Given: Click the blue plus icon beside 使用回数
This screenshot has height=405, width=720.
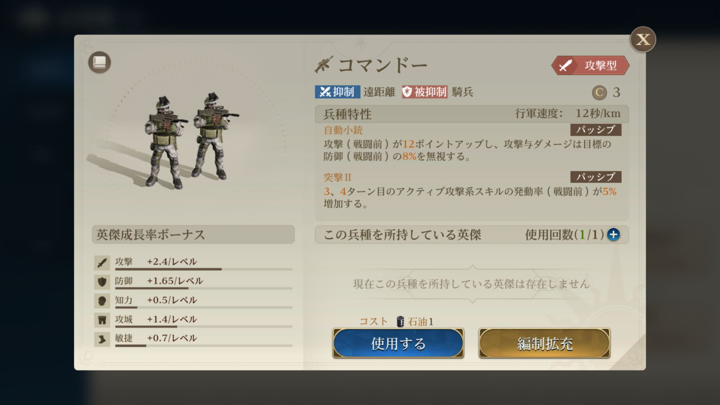Looking at the screenshot, I should 613,234.
